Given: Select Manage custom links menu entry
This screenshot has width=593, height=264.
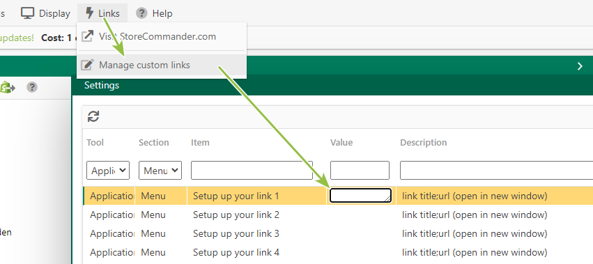Looking at the screenshot, I should point(162,65).
